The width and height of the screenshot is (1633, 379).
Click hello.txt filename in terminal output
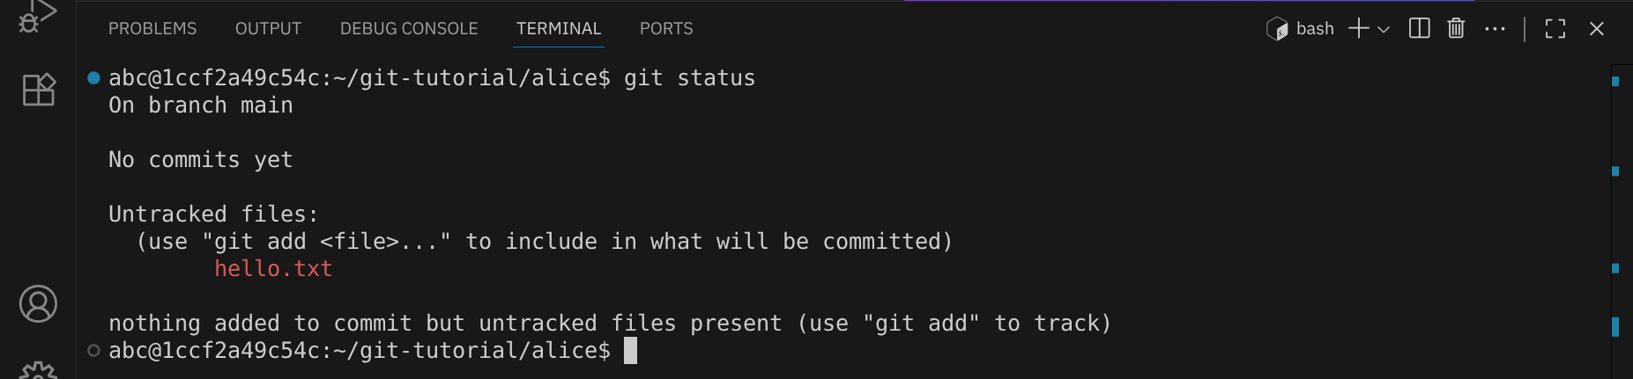pyautogui.click(x=273, y=269)
